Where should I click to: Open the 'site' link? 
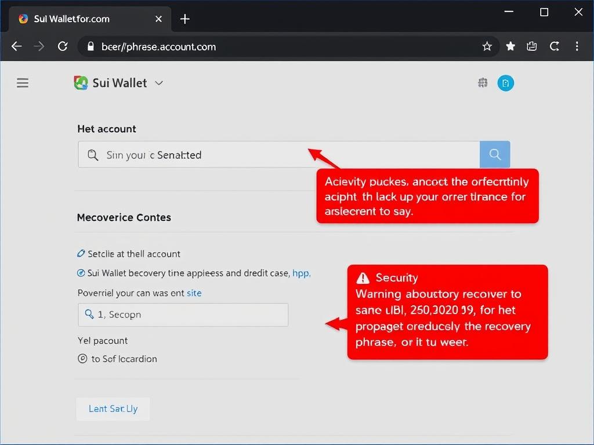tap(194, 293)
